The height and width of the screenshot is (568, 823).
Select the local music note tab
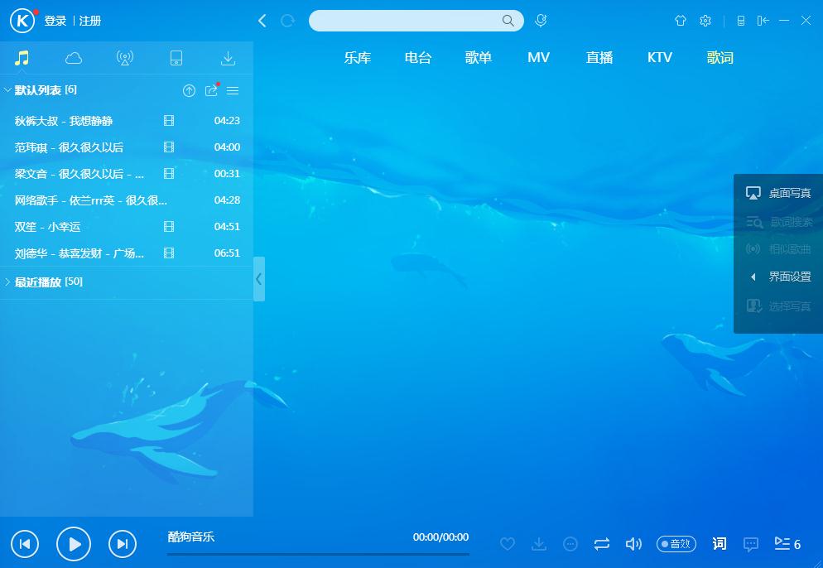(x=22, y=58)
